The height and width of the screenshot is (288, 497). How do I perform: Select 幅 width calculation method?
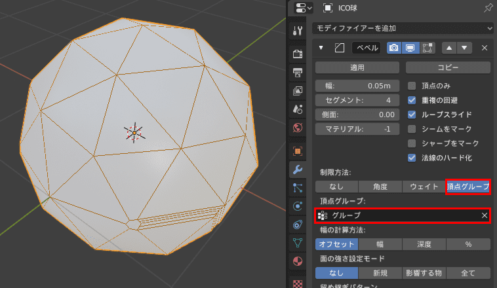pyautogui.click(x=380, y=244)
